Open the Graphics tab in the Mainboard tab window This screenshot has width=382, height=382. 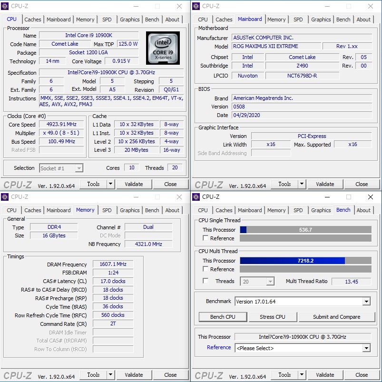(x=321, y=20)
